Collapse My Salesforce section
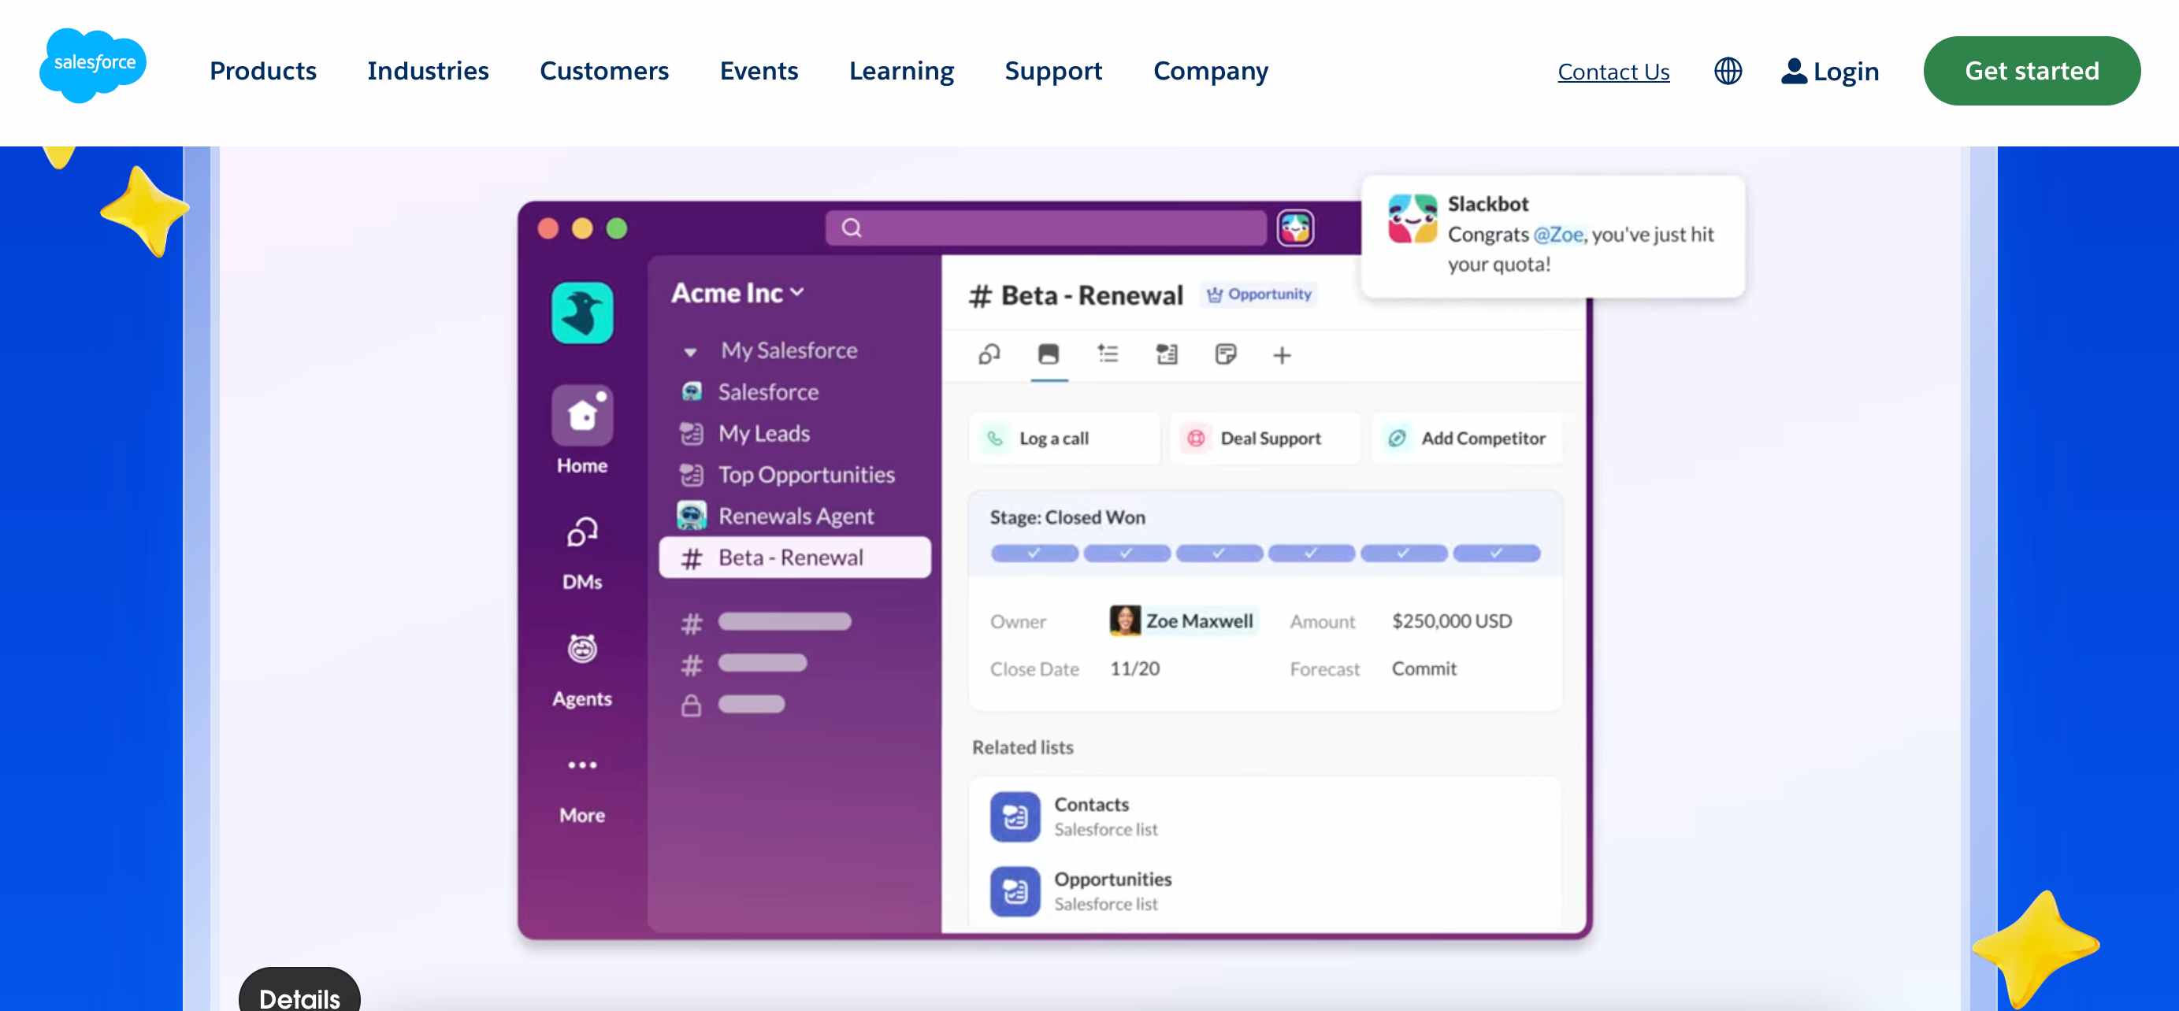 click(690, 352)
